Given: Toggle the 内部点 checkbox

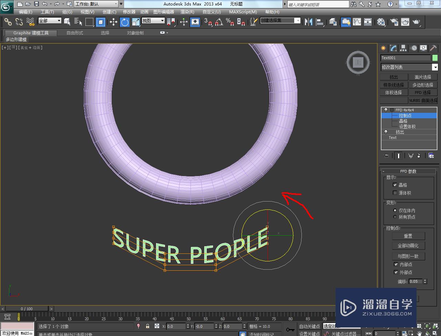Looking at the screenshot, I should click(396, 264).
